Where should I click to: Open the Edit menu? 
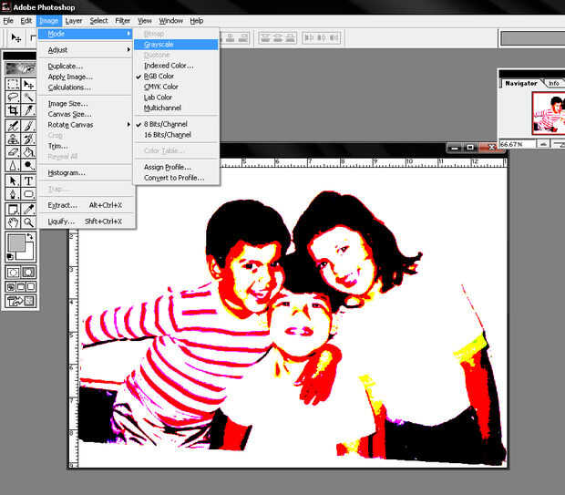(x=26, y=21)
